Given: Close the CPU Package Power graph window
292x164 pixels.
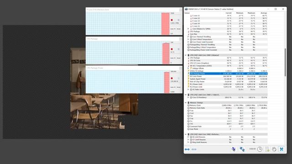Looking at the screenshot, I should 181,68.
